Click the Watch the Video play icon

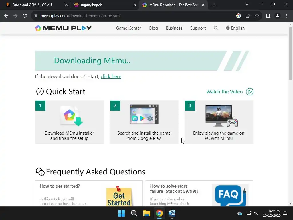coord(250,92)
